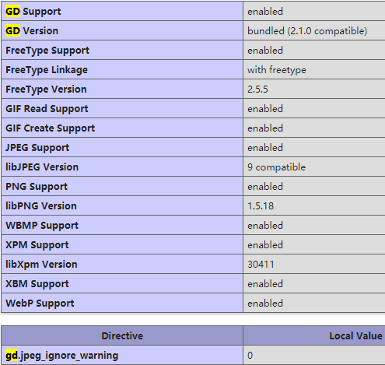Select the libXpm value '30411'

(261, 265)
